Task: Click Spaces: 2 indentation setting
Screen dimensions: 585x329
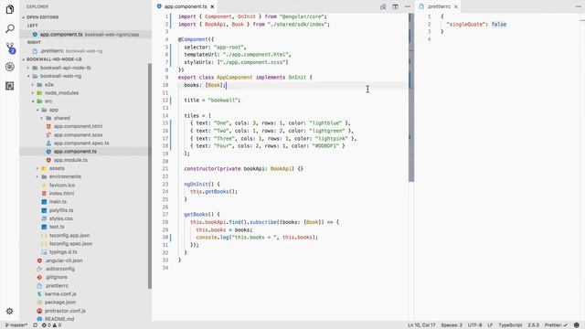Action: point(452,325)
